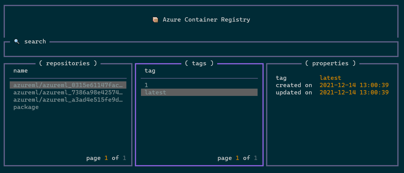Select repository azureml/azureml_a3ad4e515fe9d…
The image size is (404, 173).
pyautogui.click(x=68, y=100)
